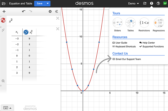
Task: Collapse the expression list panel
Action: click(57, 11)
